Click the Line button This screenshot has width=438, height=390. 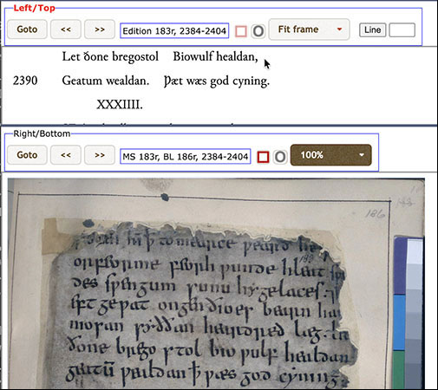pos(372,29)
